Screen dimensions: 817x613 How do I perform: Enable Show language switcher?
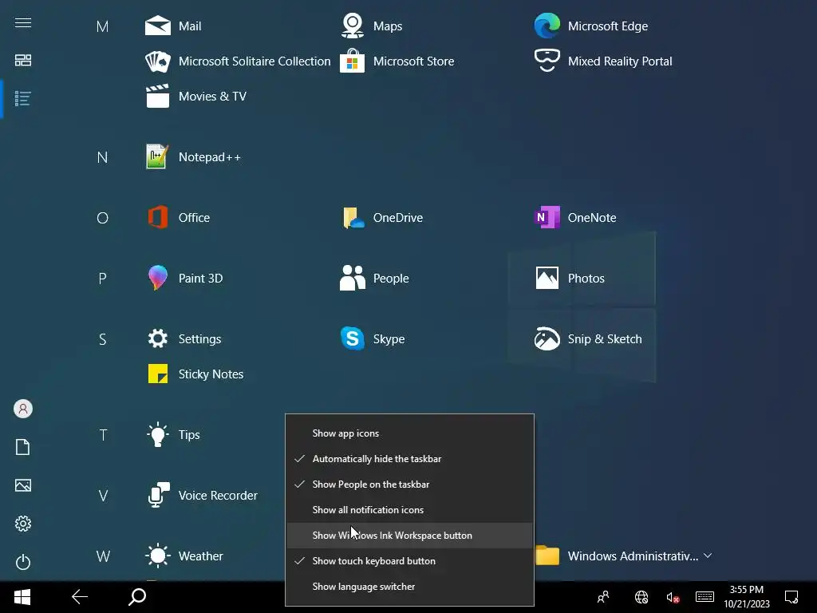point(409,587)
